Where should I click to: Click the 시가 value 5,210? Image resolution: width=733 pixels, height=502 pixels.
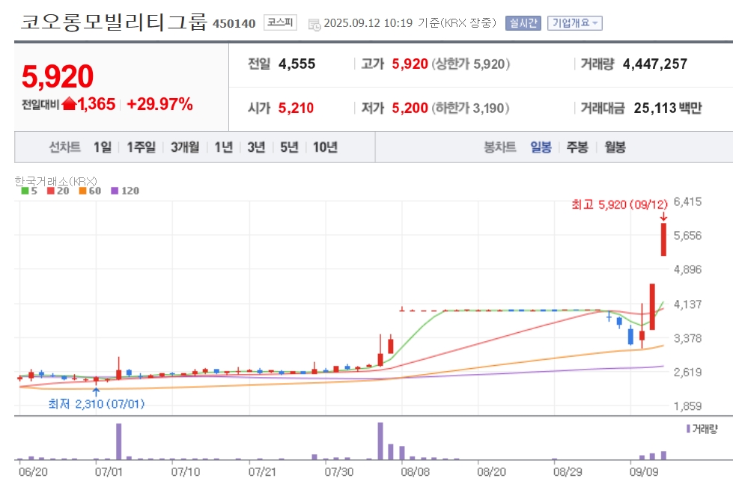(x=296, y=108)
